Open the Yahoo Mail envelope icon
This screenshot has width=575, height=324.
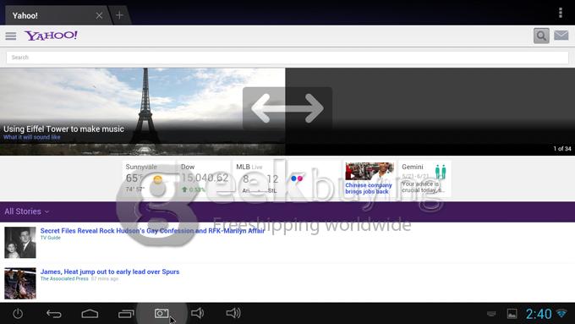coord(561,36)
